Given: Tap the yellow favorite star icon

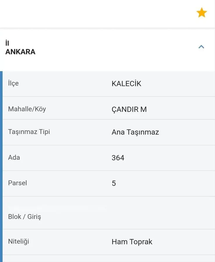Looking at the screenshot, I should 202,13.
